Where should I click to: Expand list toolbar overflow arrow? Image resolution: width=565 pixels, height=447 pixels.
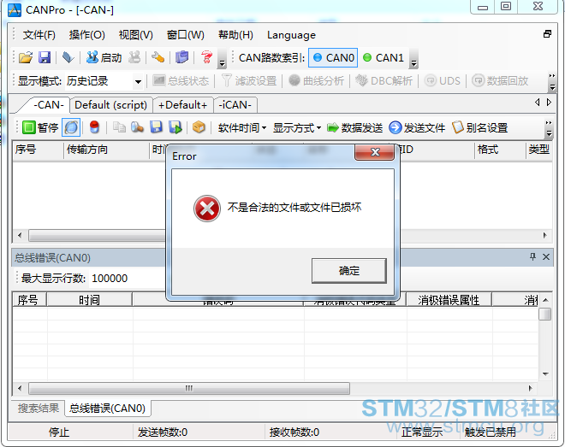tap(549, 129)
